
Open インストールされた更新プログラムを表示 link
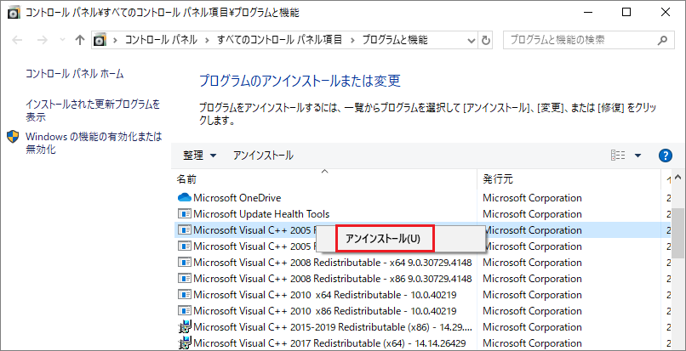(93, 110)
